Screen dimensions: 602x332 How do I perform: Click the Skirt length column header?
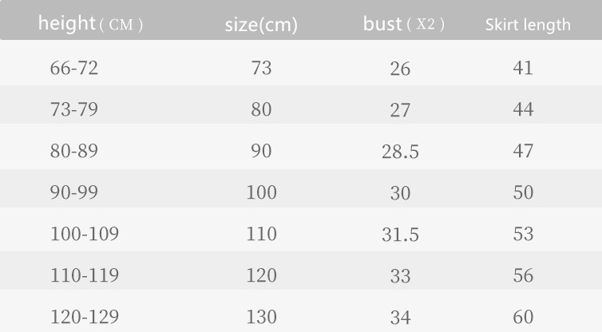(528, 25)
